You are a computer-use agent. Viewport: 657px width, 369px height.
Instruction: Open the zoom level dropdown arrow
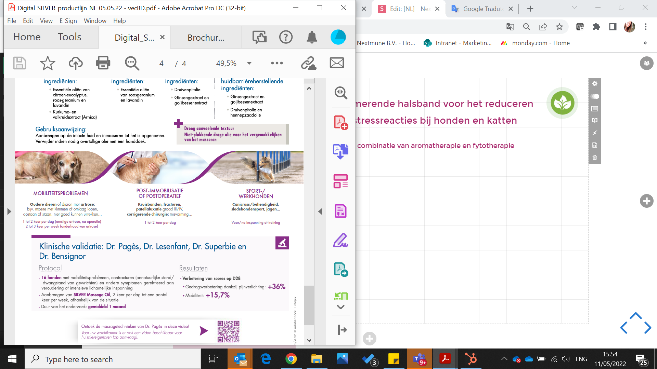(x=249, y=63)
